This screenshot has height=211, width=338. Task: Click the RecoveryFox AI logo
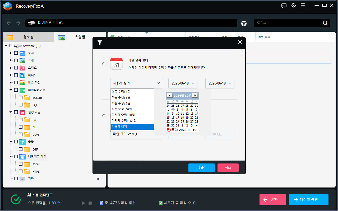7,6
